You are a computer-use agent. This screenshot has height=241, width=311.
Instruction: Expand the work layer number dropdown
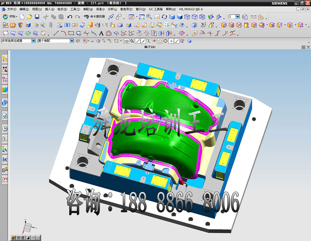pos(238,17)
